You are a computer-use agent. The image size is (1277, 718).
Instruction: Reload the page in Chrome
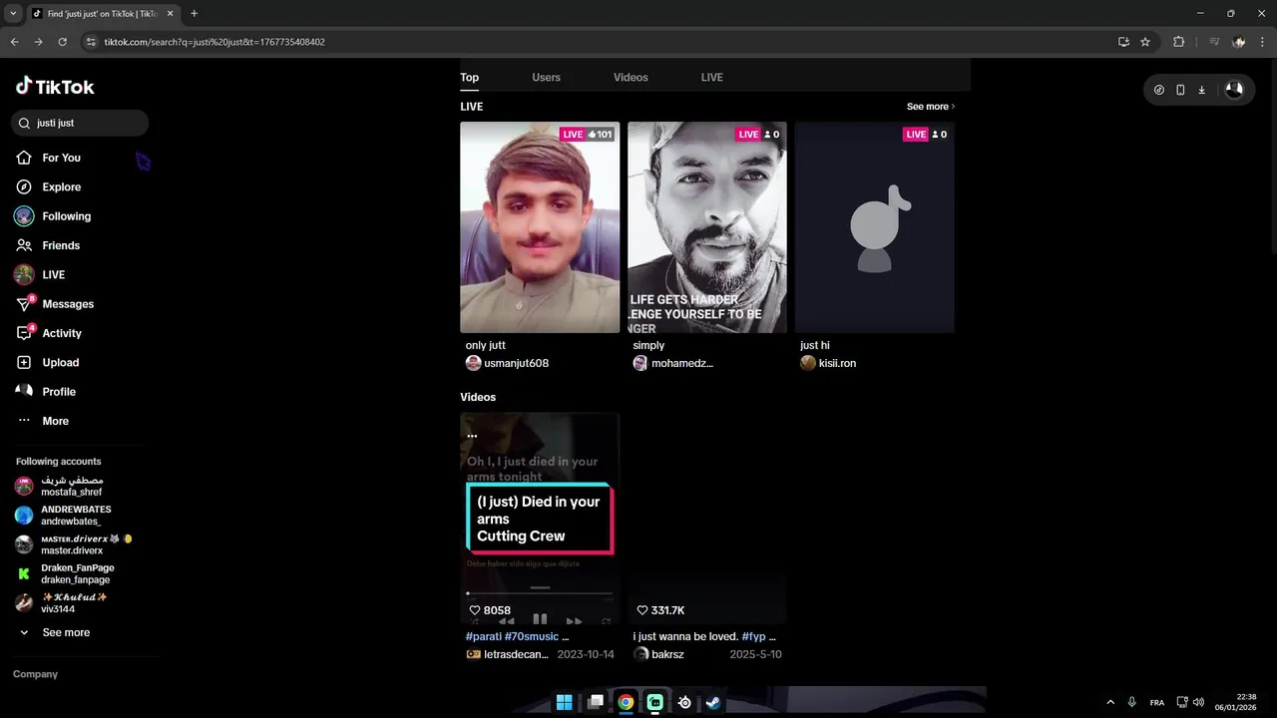62,42
